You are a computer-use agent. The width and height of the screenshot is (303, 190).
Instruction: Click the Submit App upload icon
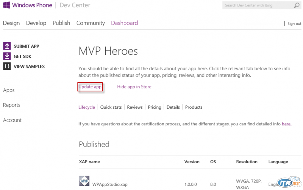click(7, 46)
